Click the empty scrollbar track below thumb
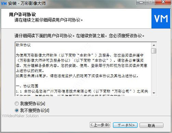 (154, 72)
